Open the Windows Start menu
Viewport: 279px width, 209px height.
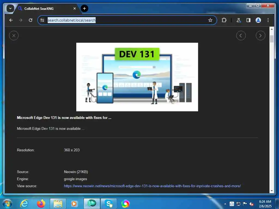7,204
